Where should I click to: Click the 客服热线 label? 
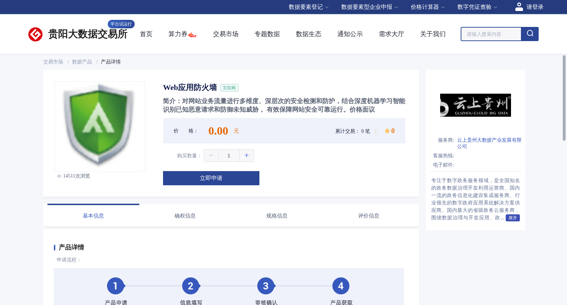(x=444, y=156)
